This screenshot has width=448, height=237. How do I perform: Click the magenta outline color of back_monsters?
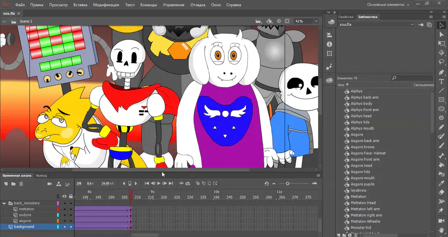pos(58,203)
